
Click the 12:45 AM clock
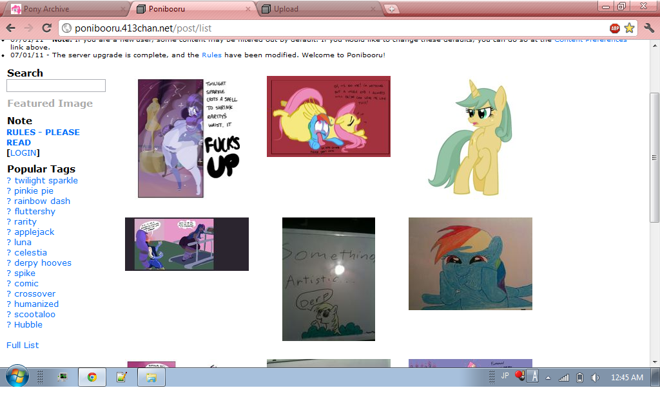click(626, 378)
